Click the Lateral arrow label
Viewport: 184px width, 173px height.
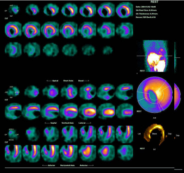click(85, 123)
